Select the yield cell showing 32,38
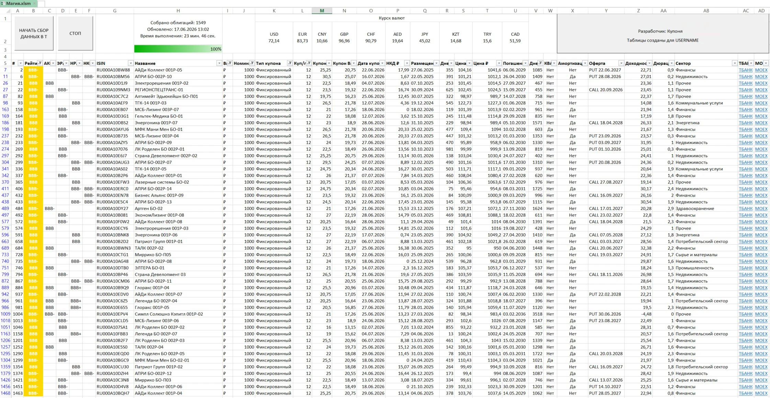 tap(638, 248)
